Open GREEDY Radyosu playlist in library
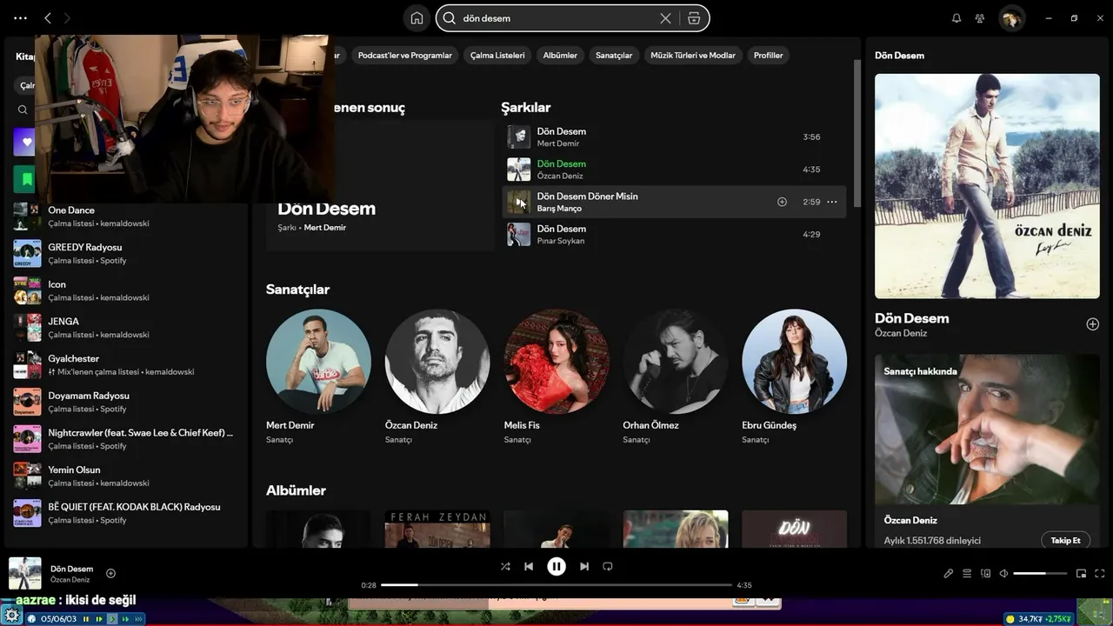This screenshot has width=1113, height=626. [126, 253]
